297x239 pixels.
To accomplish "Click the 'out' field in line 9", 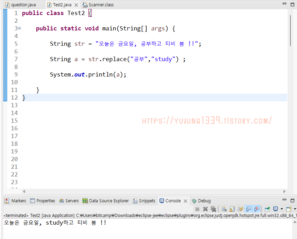I will point(79,75).
